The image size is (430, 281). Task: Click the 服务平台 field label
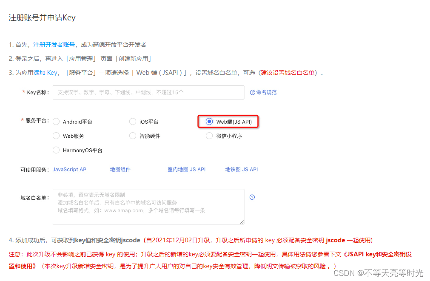pos(37,121)
